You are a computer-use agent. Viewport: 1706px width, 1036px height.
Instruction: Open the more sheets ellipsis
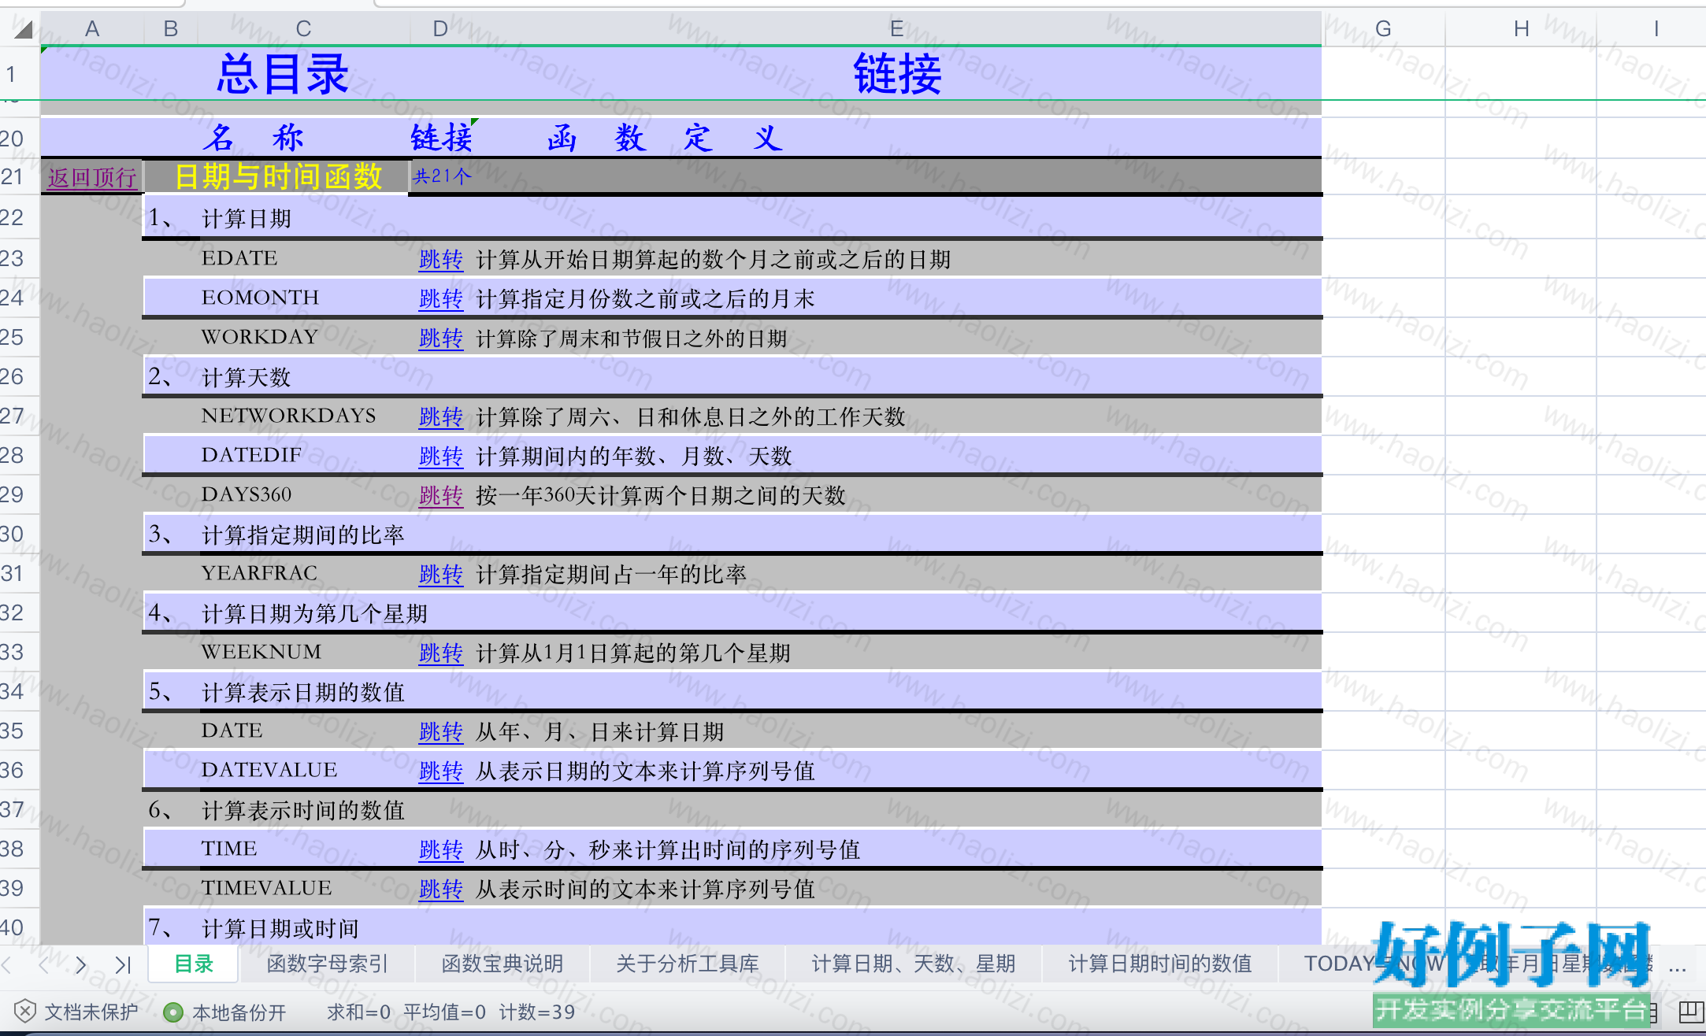(x=1678, y=968)
